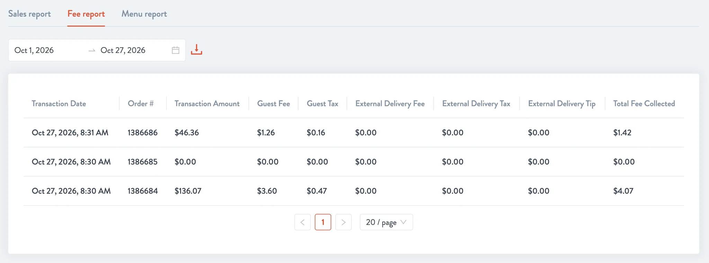709x263 pixels.
Task: Switch to the Sales report tab
Action: (29, 14)
